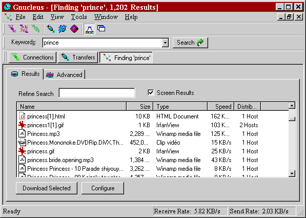This screenshot has height=218, width=306.
Task: Select the princess.bride.opening.mp3 result row
Action: [x=153, y=160]
